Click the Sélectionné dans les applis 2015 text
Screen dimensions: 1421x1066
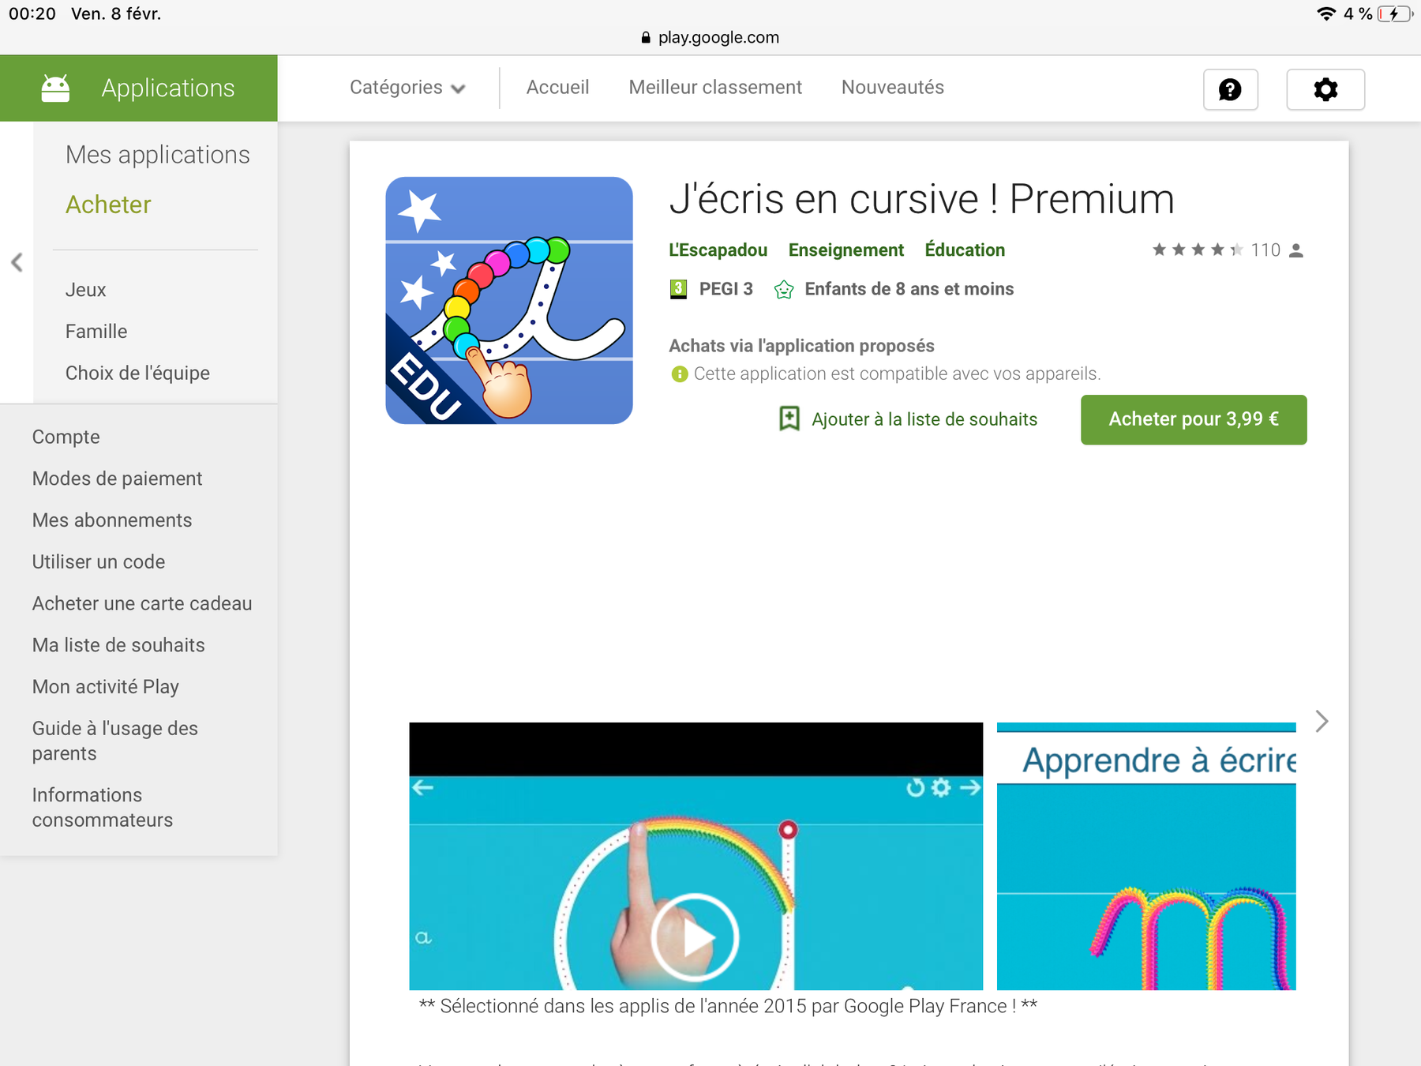(728, 1006)
